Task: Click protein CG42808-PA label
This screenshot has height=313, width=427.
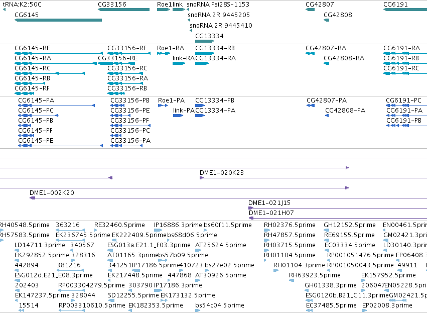Action: (345, 111)
